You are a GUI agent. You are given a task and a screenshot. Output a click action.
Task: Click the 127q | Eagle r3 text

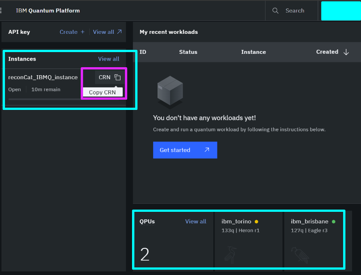click(309, 231)
